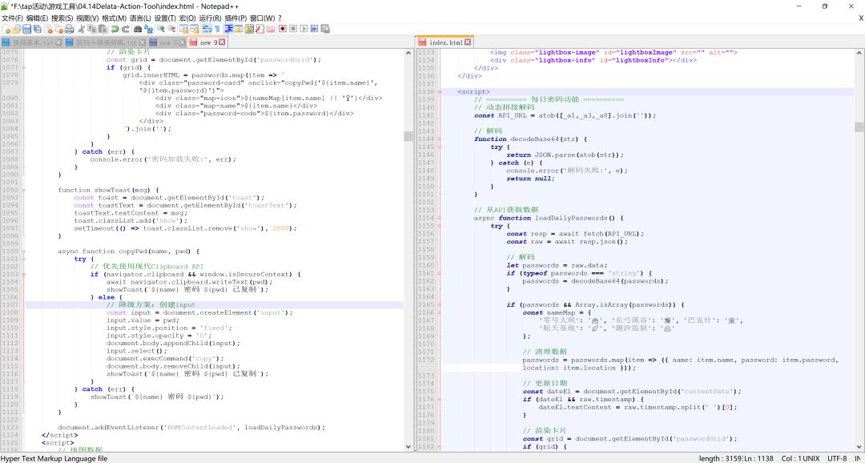
Task: Close the new 9 tab
Action: point(222,42)
